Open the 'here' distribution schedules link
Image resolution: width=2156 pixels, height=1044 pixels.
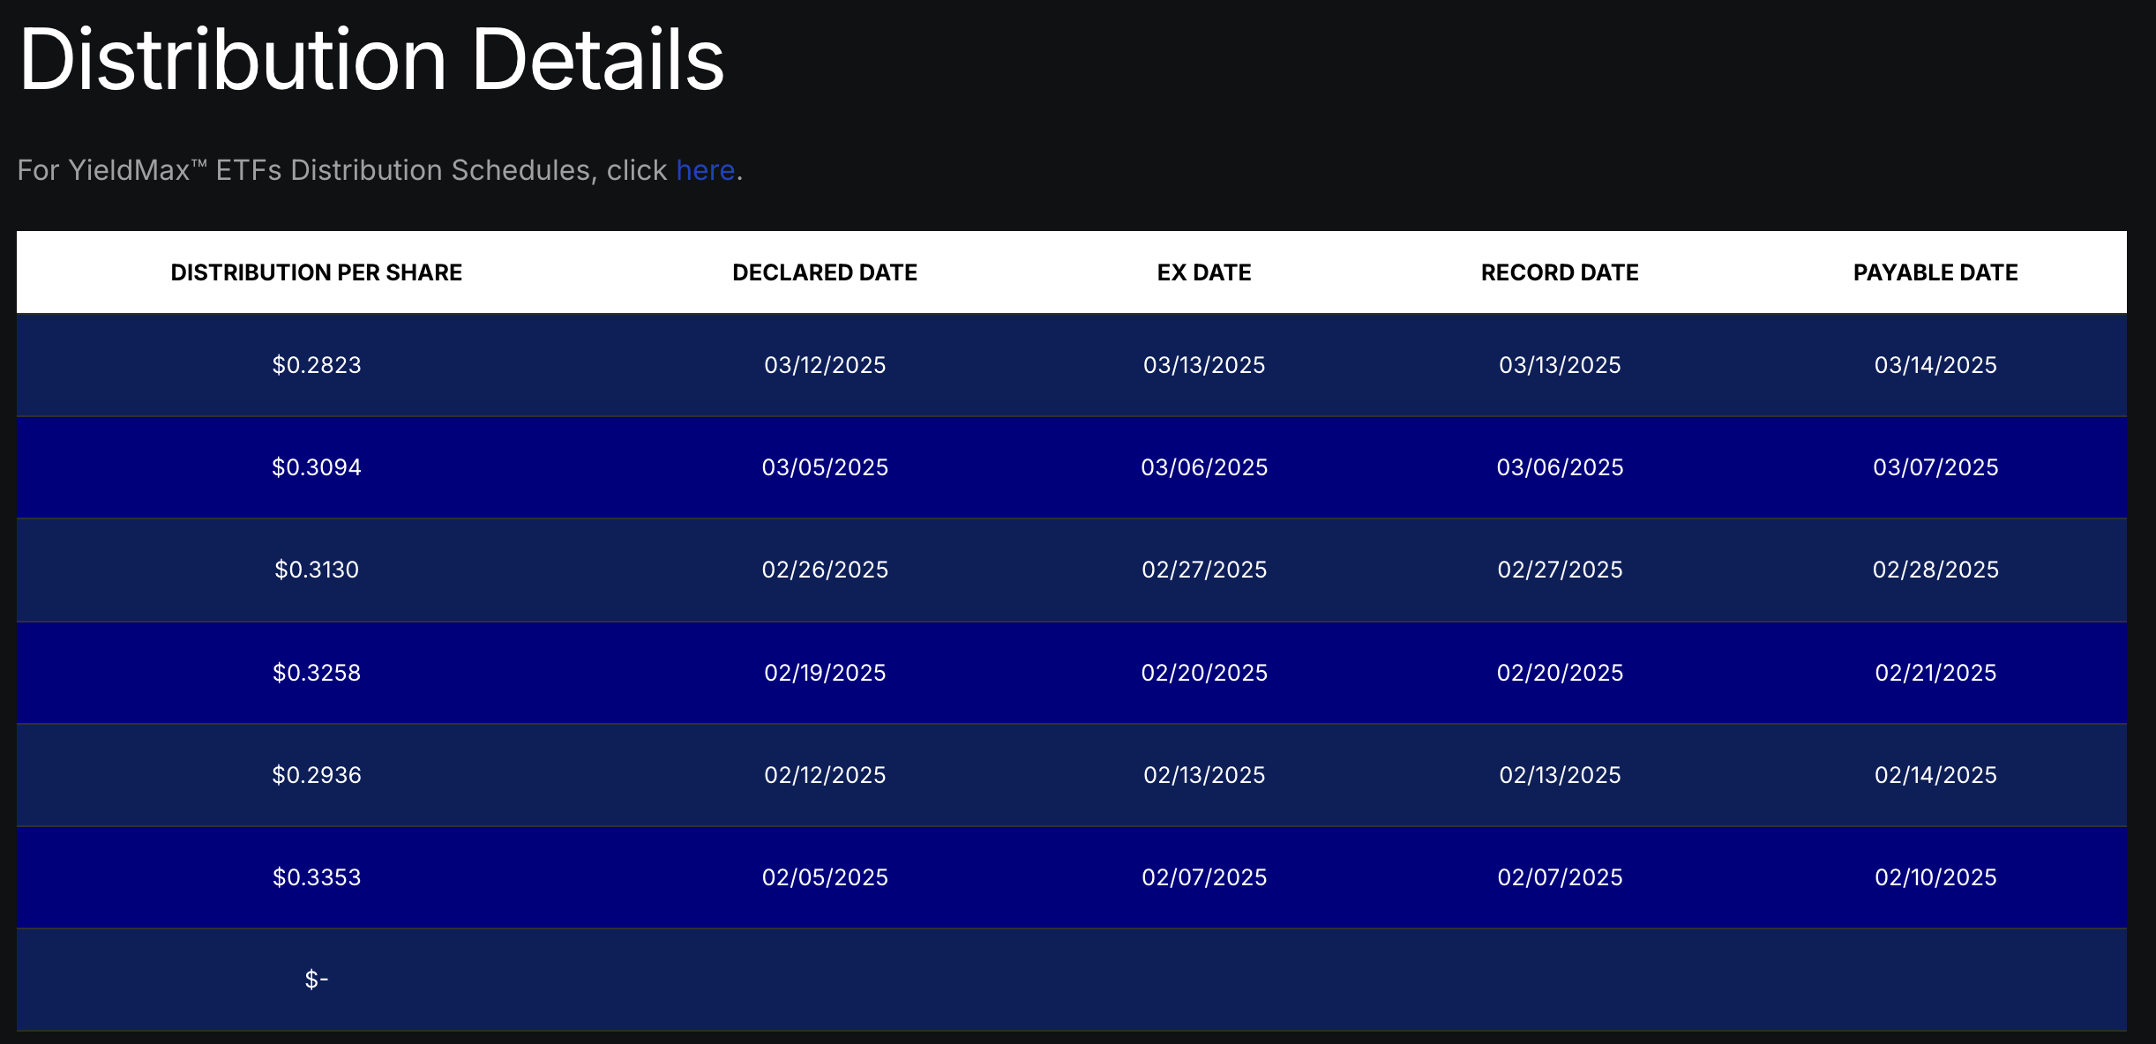coord(705,170)
